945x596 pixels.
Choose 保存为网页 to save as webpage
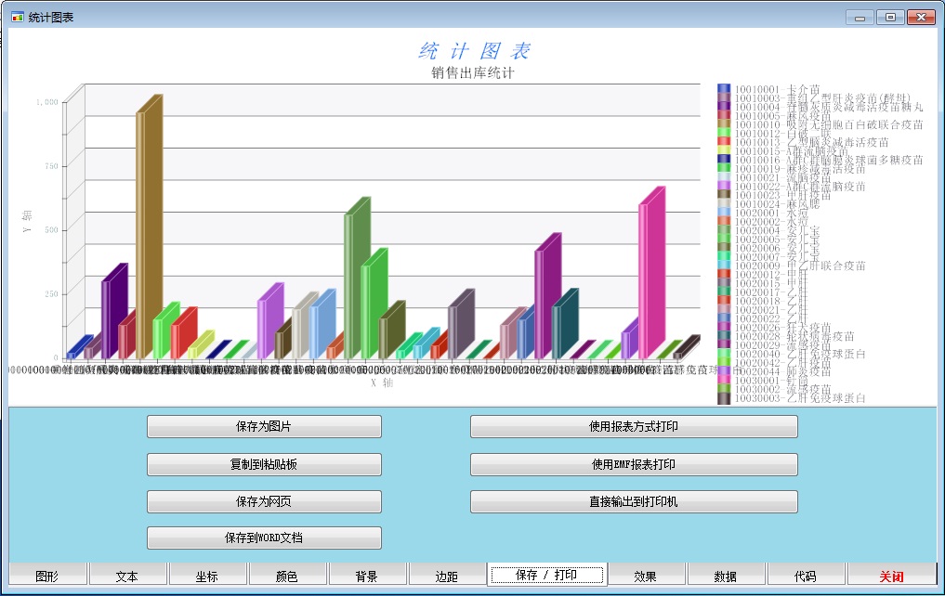(264, 501)
